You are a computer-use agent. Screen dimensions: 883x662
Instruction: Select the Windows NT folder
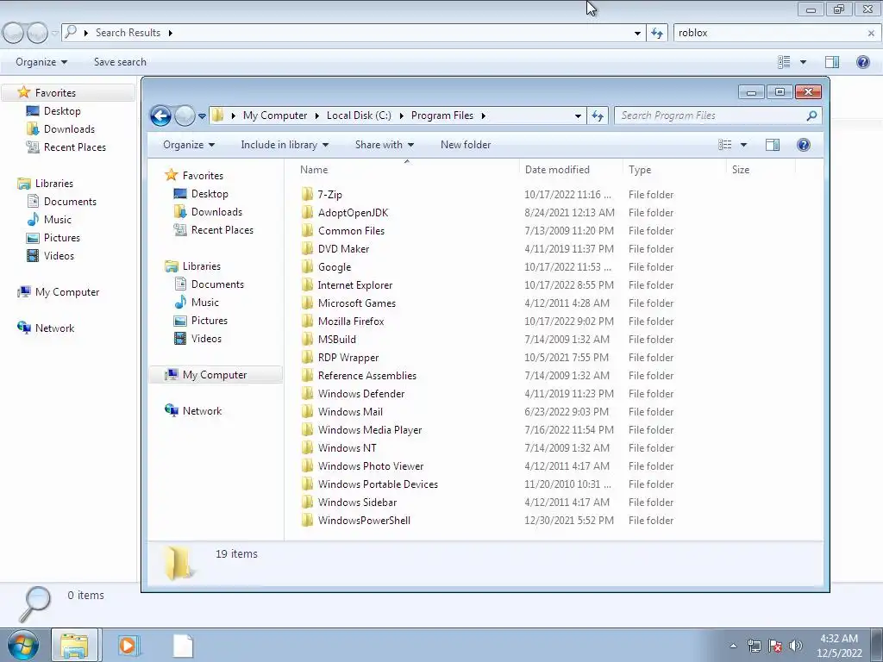click(347, 448)
